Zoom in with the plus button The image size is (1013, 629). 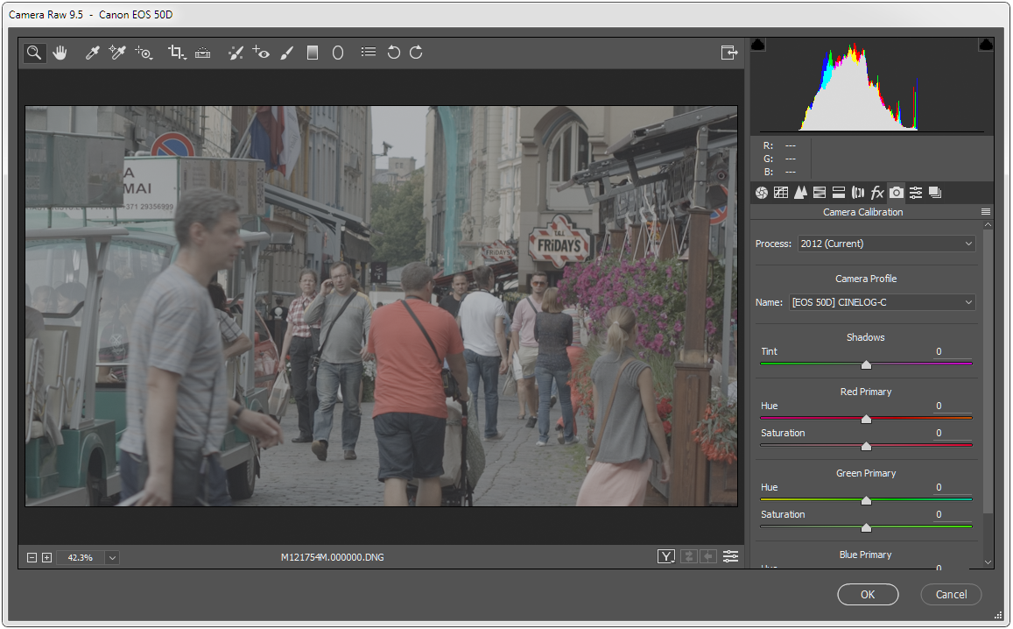coord(46,557)
